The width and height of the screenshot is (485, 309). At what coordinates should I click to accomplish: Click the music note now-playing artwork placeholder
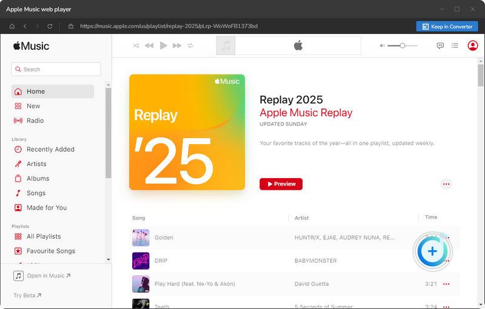pyautogui.click(x=226, y=45)
